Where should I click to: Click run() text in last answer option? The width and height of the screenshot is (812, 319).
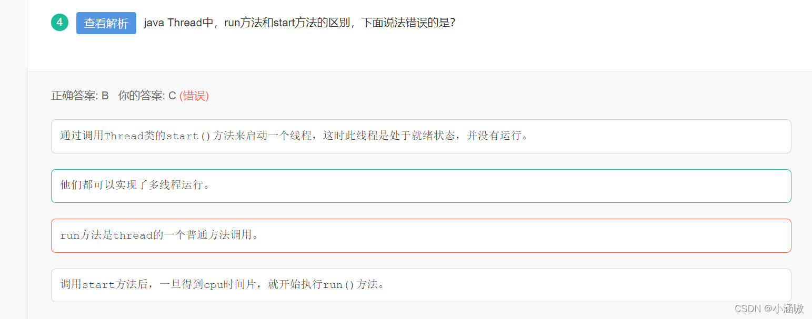(x=339, y=285)
